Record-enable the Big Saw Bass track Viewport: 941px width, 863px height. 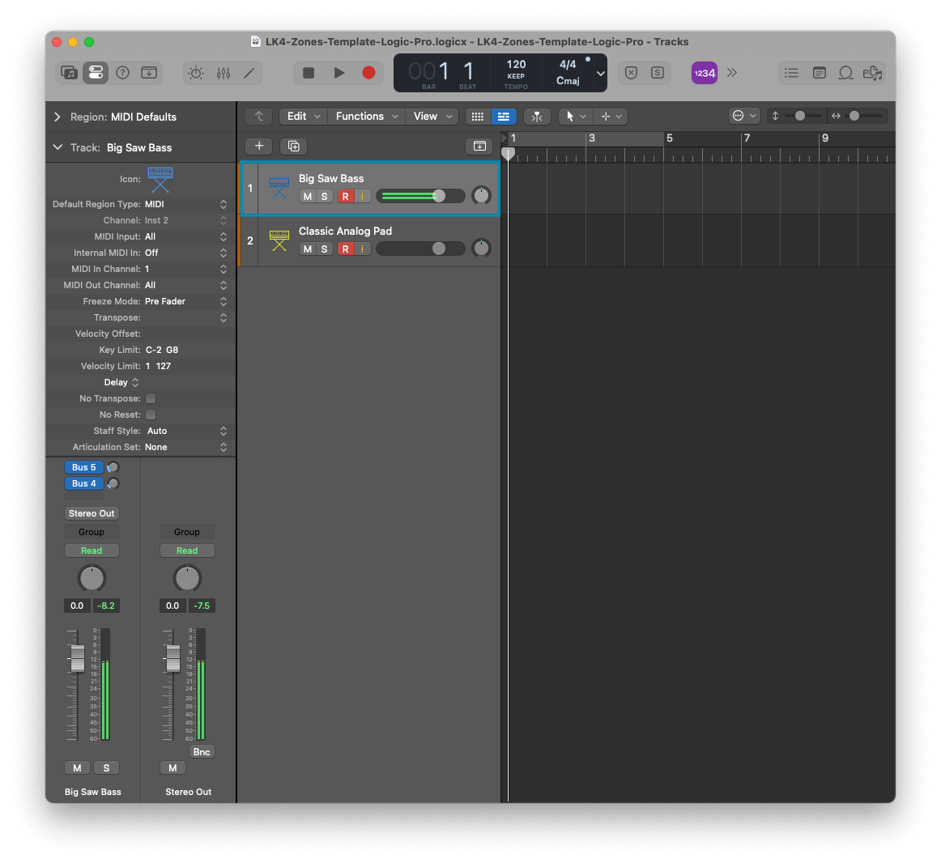click(x=345, y=196)
